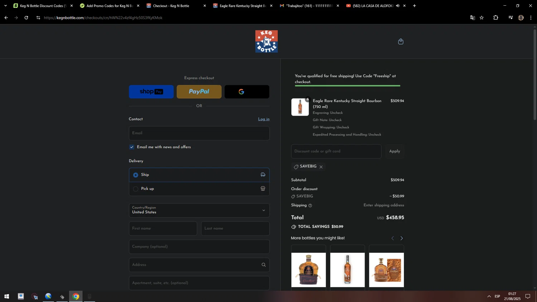The image size is (537, 302).
Task: Select the Eagle Rare bottle thumbnail
Action: tap(300, 107)
